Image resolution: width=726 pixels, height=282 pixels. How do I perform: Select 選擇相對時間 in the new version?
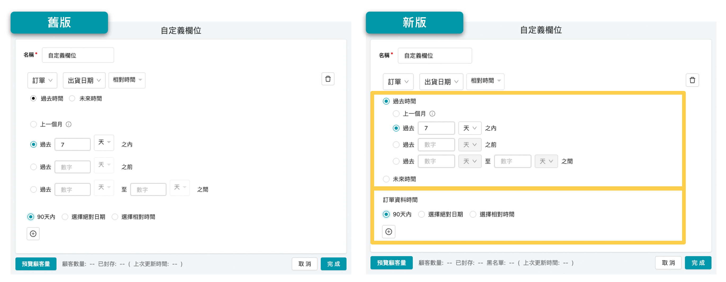coord(473,214)
